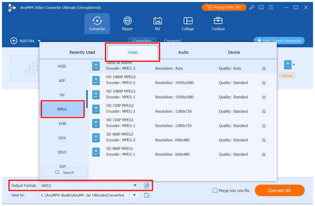Open settings gear for HD 1080P MPEG1

264,97
